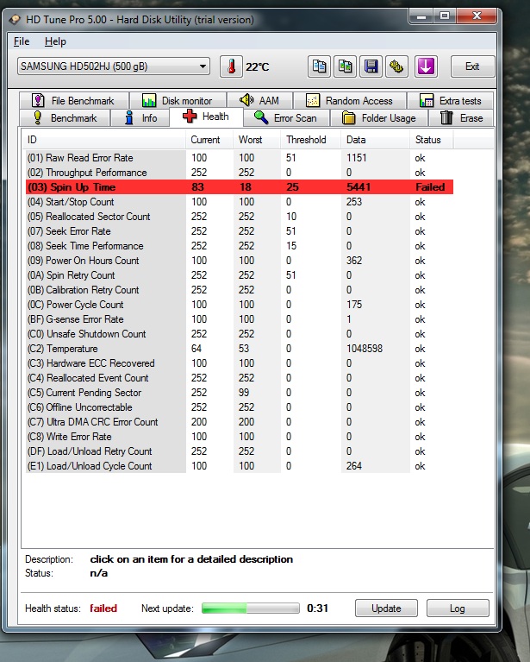Select the (0C) Power Cycle Count row

[x=240, y=305]
